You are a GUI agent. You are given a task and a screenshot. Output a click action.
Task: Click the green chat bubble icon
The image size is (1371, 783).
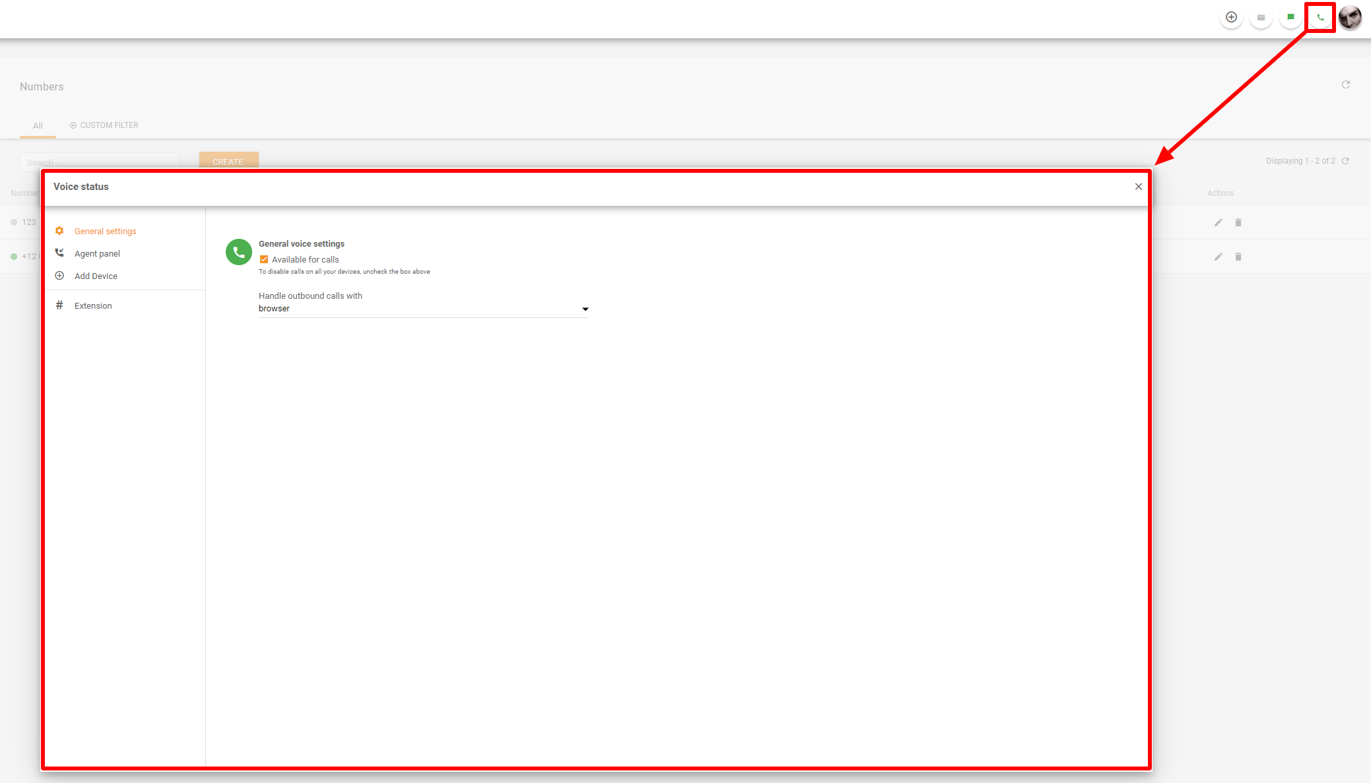[1290, 18]
